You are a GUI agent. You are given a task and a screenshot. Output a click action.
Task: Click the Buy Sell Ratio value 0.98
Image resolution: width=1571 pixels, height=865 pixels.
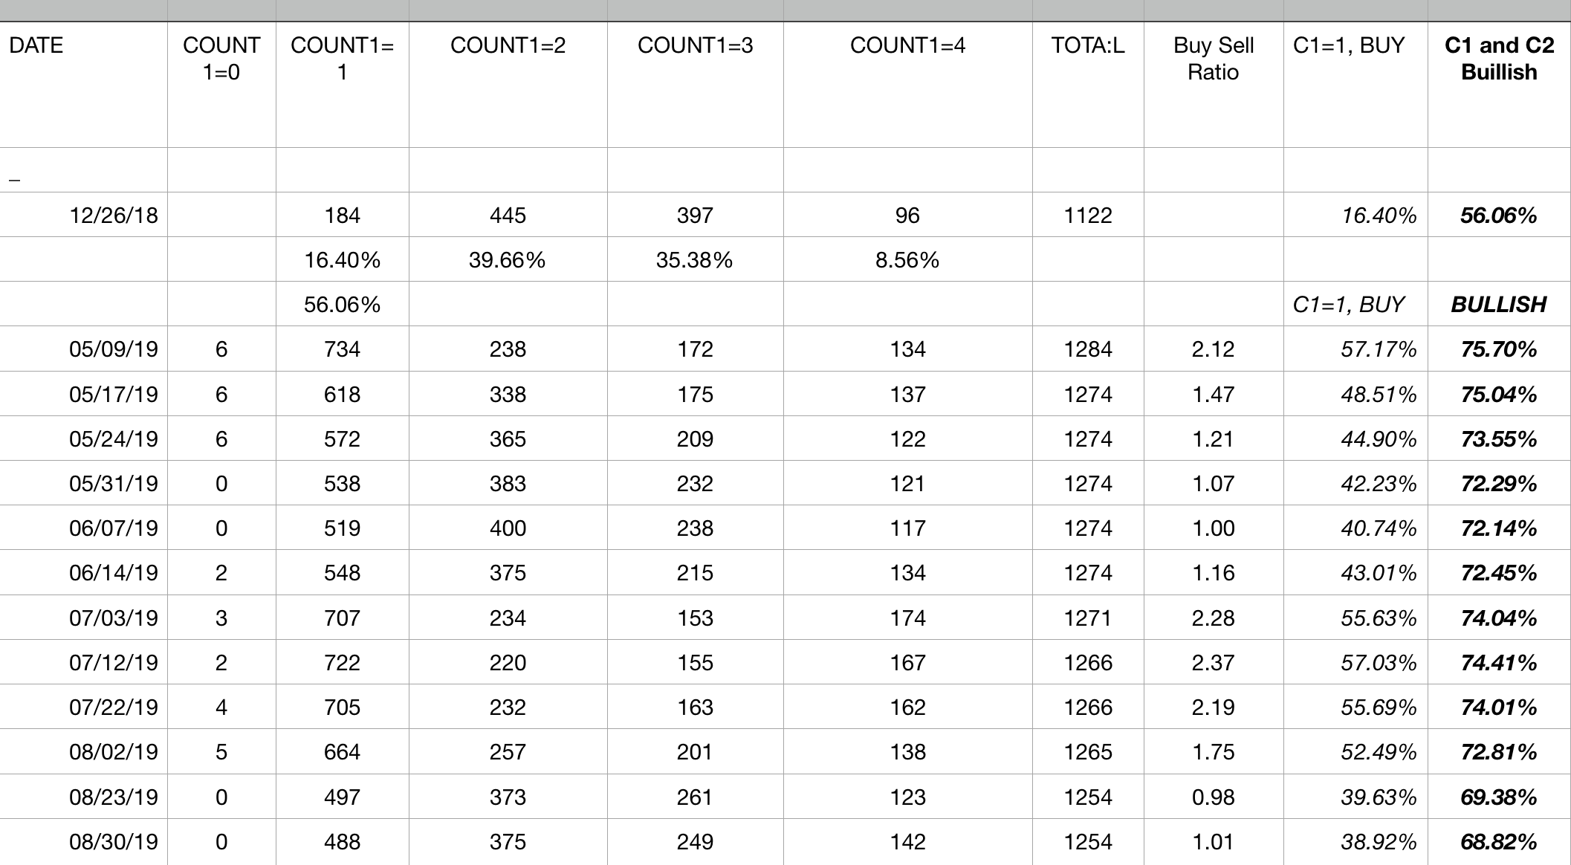[1213, 797]
